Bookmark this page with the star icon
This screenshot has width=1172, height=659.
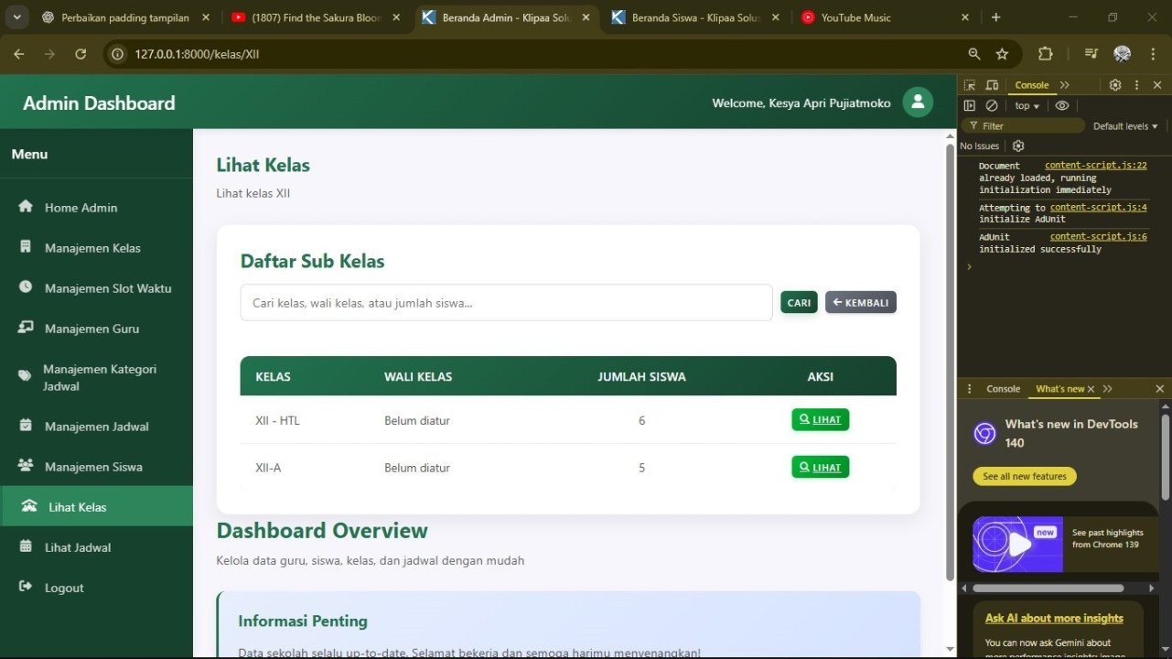1002,54
